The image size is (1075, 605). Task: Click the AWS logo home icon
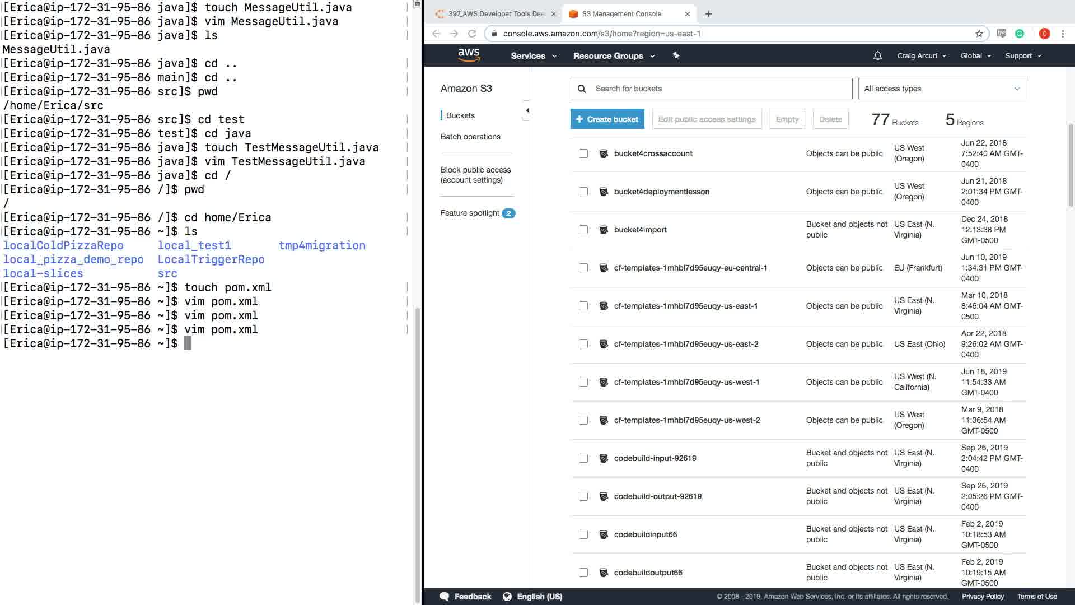coord(469,55)
